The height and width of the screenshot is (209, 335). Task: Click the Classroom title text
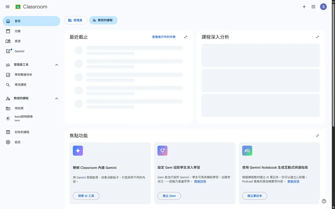click(x=35, y=7)
